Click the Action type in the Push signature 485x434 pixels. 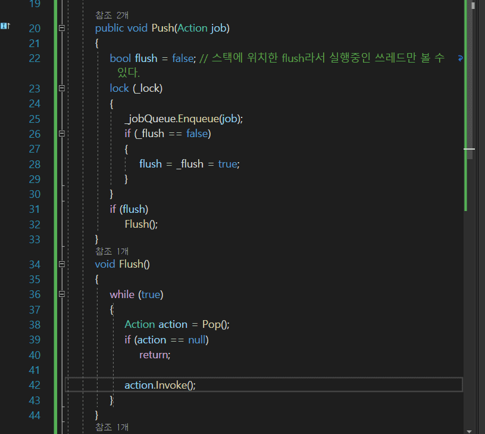click(192, 28)
